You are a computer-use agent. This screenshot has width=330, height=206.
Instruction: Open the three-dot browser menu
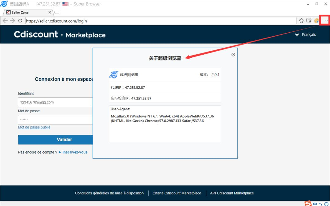pos(325,21)
